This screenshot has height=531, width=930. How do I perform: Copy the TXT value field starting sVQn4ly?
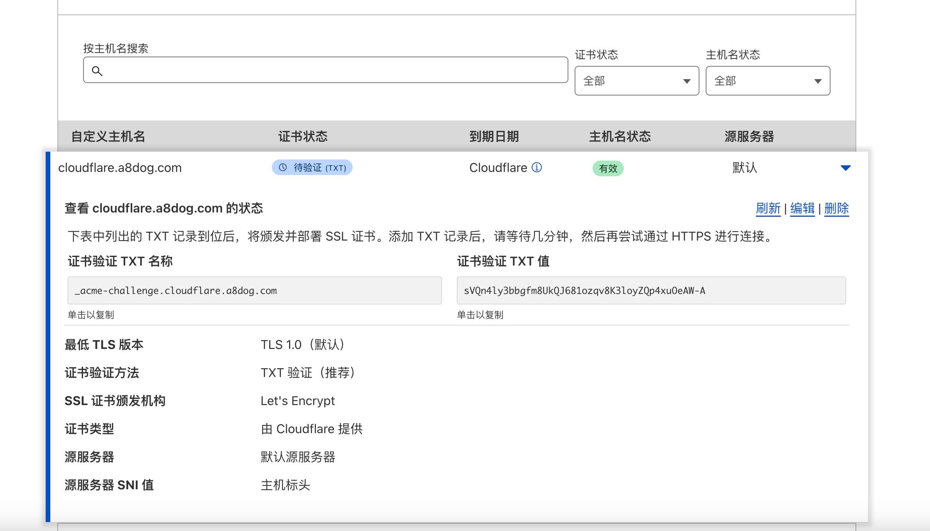point(651,290)
